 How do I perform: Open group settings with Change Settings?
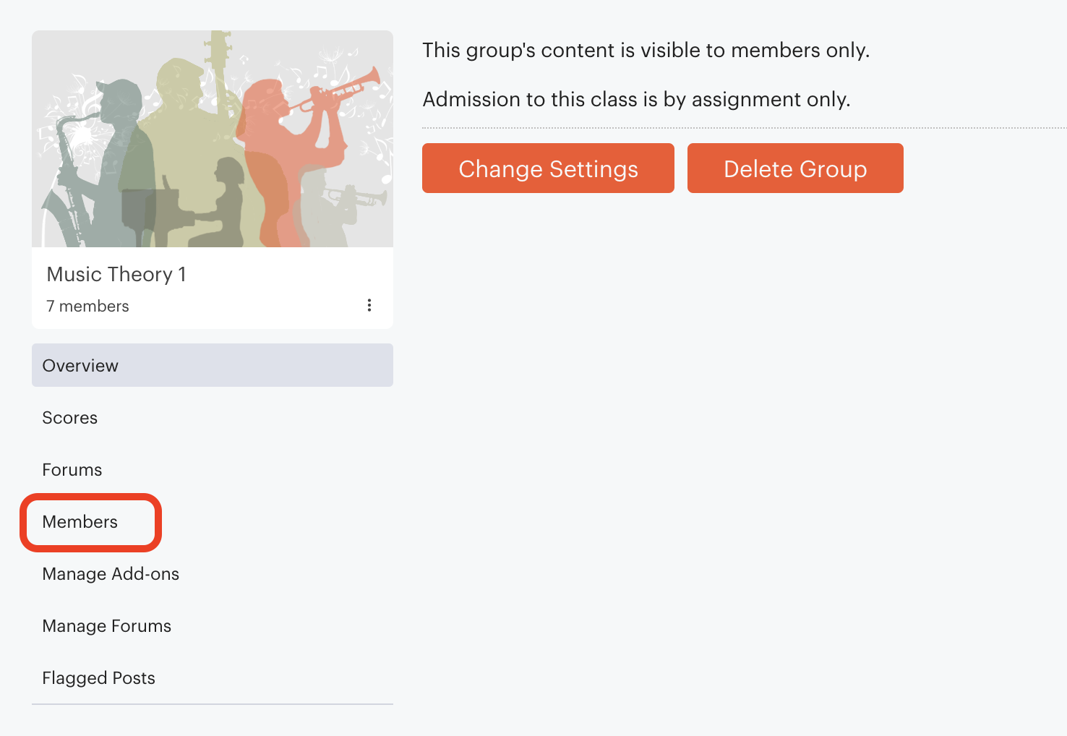(x=547, y=168)
